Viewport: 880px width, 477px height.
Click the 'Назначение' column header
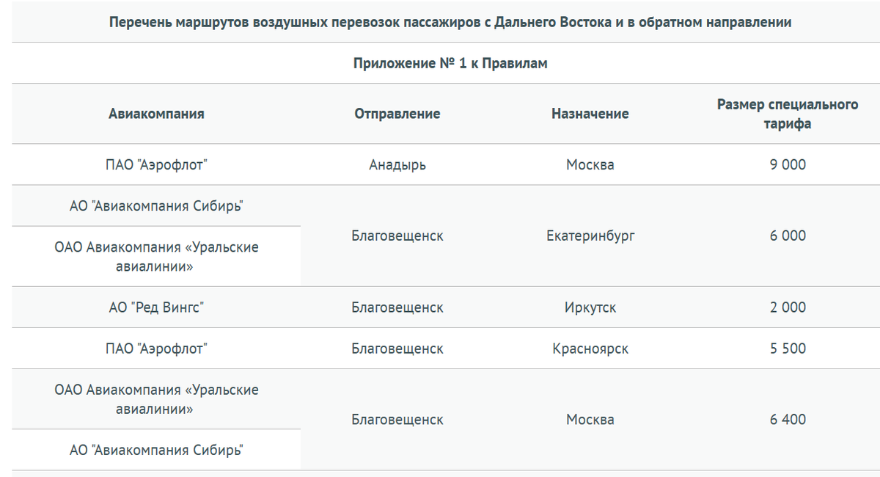[x=590, y=114]
